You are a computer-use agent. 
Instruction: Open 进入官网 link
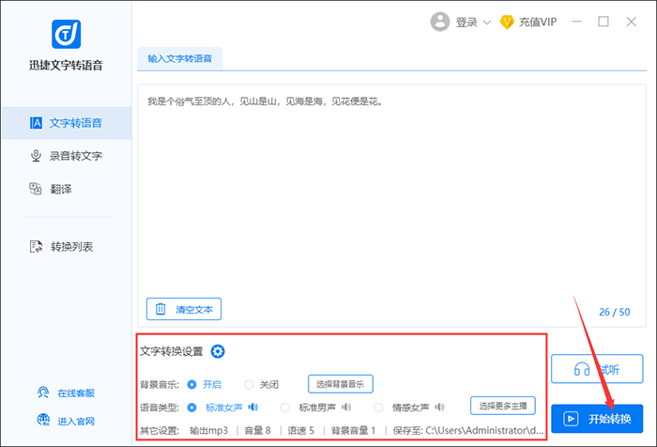76,422
